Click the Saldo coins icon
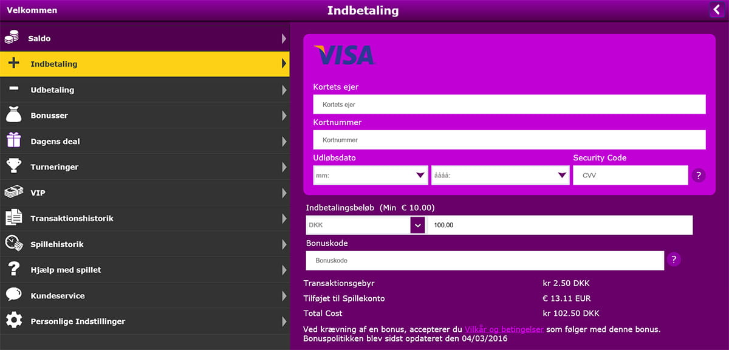 pyautogui.click(x=12, y=38)
